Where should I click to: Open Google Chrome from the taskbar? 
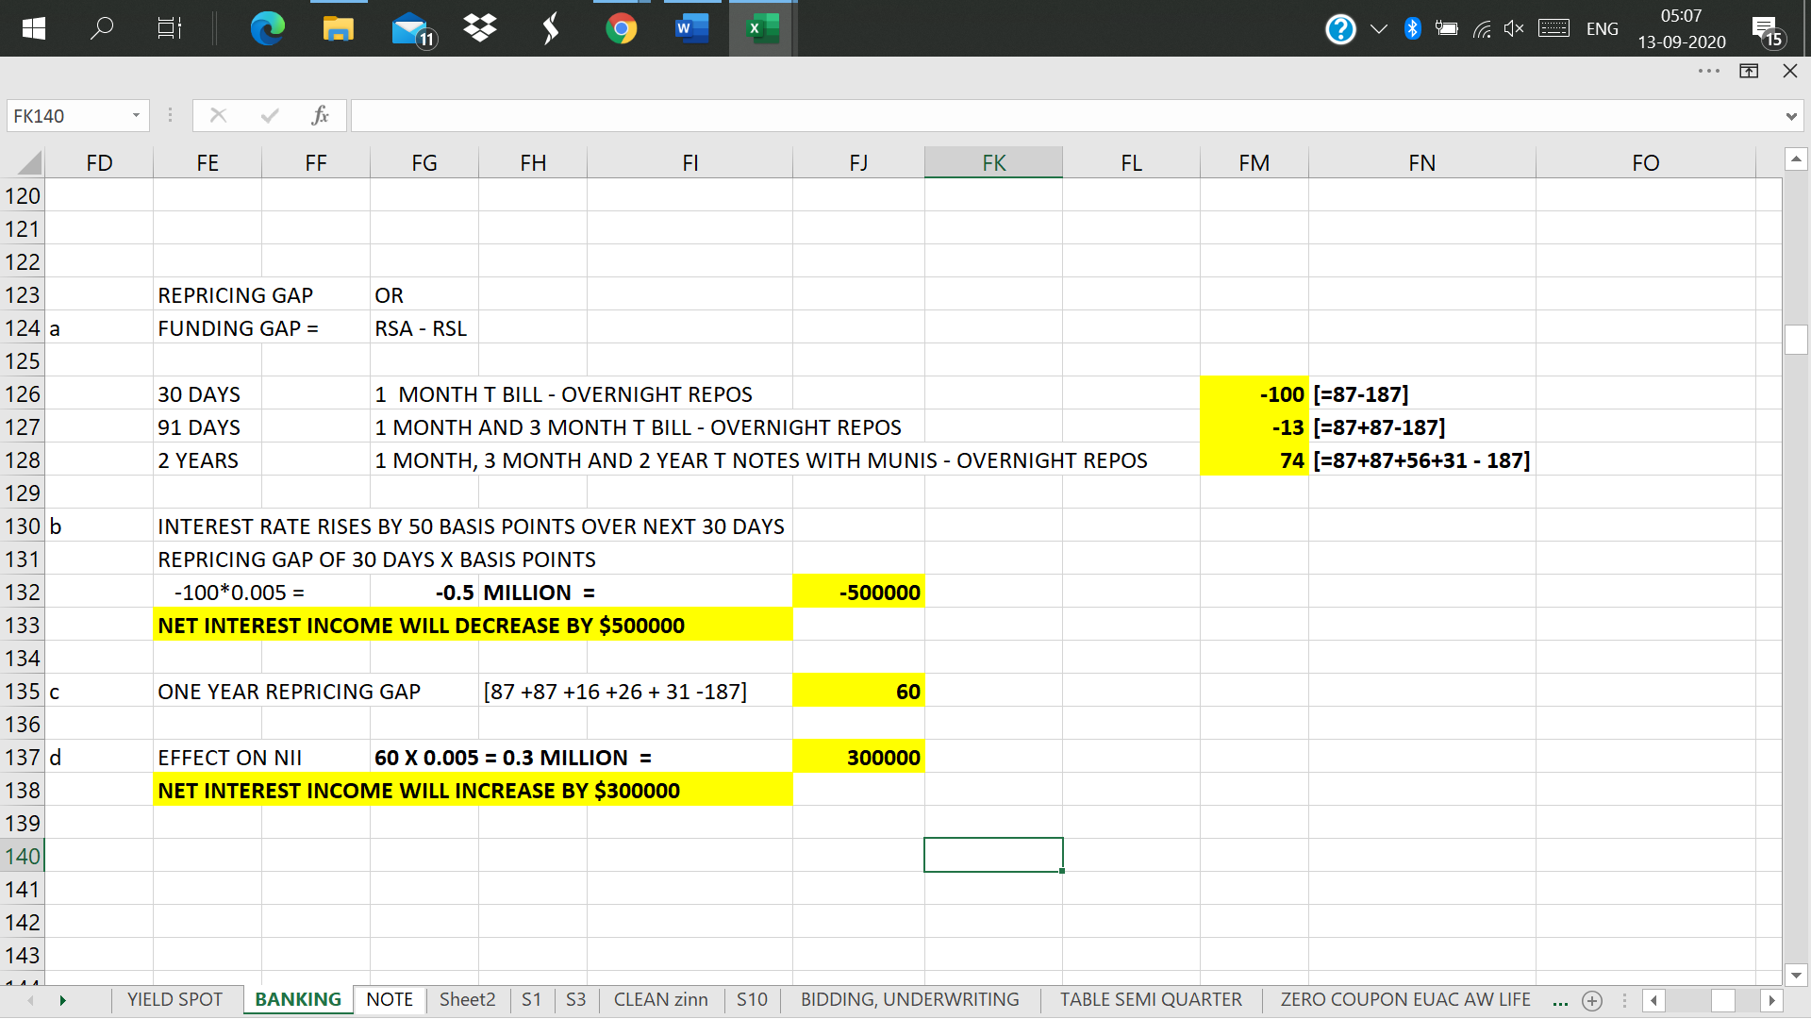[x=621, y=28]
